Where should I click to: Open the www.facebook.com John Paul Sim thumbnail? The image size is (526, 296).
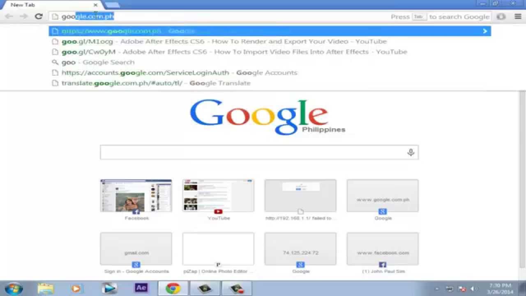383,249
